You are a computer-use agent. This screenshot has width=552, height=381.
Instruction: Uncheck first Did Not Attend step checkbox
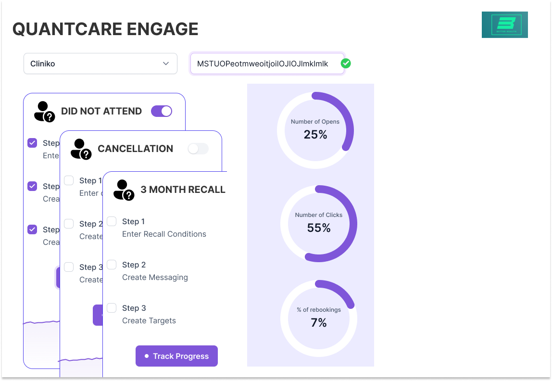tap(32, 143)
